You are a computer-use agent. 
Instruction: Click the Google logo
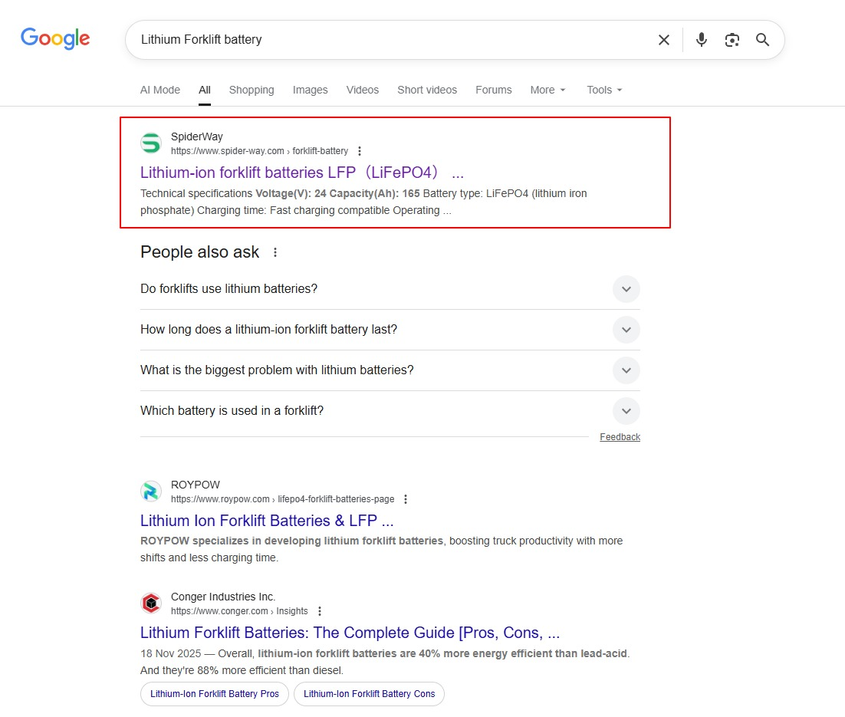[x=55, y=38]
